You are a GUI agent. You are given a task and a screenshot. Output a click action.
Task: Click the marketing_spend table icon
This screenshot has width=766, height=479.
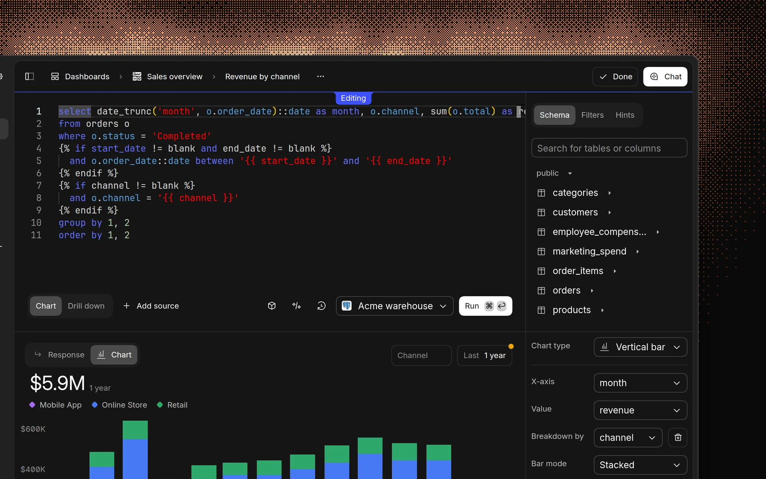point(541,251)
